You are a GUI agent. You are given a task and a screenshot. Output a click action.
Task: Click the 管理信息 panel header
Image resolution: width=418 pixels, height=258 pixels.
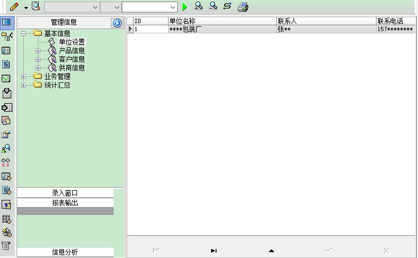(64, 23)
